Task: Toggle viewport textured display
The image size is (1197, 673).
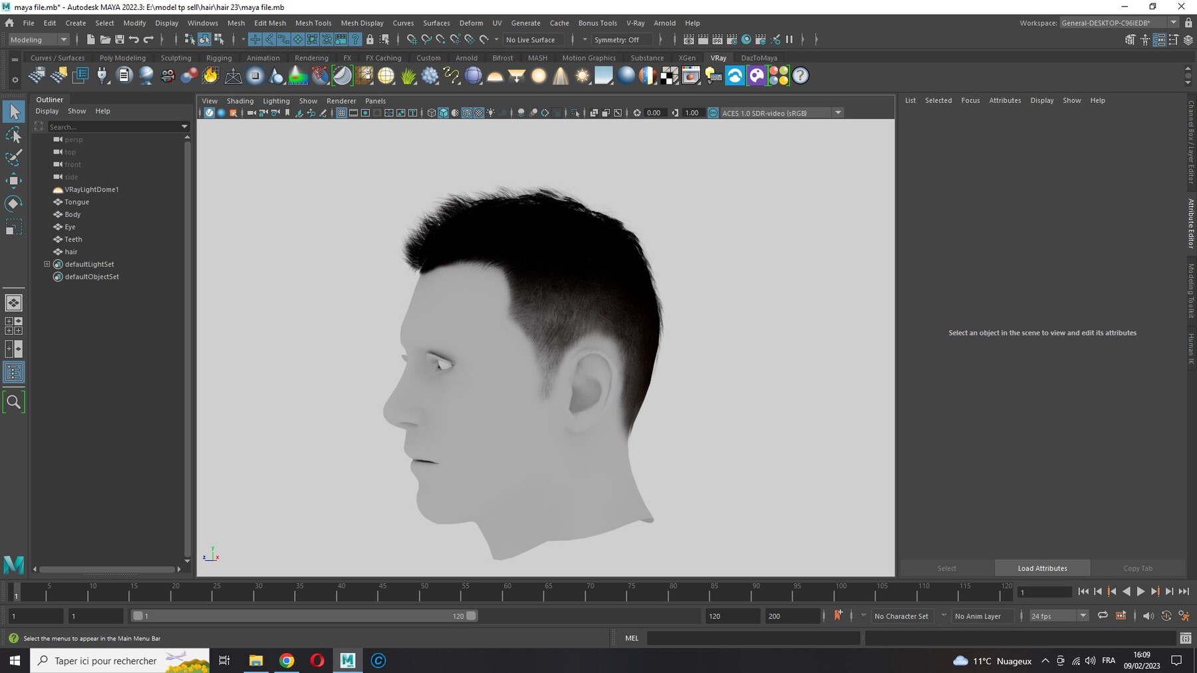Action: point(478,113)
